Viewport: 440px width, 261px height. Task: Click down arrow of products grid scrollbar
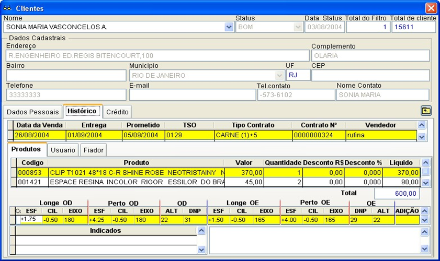click(426, 183)
